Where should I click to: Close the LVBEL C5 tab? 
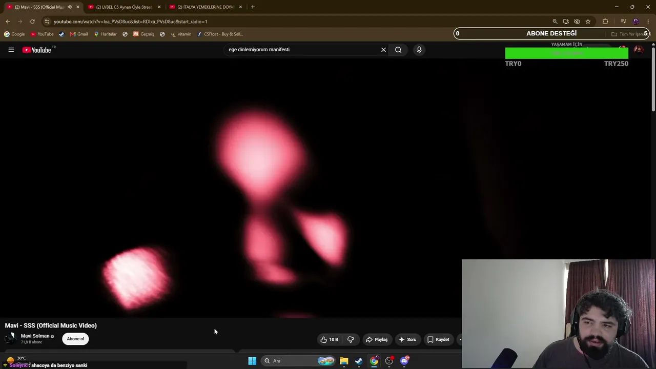point(159,7)
